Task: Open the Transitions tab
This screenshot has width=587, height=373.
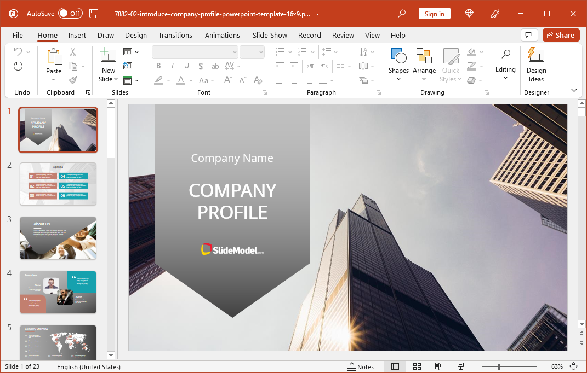Action: click(175, 35)
